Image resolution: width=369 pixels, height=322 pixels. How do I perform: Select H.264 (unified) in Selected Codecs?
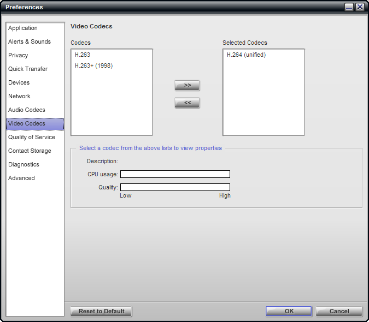click(x=246, y=55)
